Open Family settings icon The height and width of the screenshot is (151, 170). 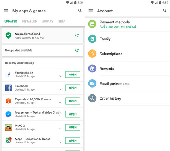[92, 39]
